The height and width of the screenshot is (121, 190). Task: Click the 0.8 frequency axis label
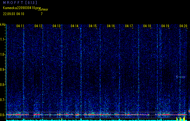tap(2, 85)
